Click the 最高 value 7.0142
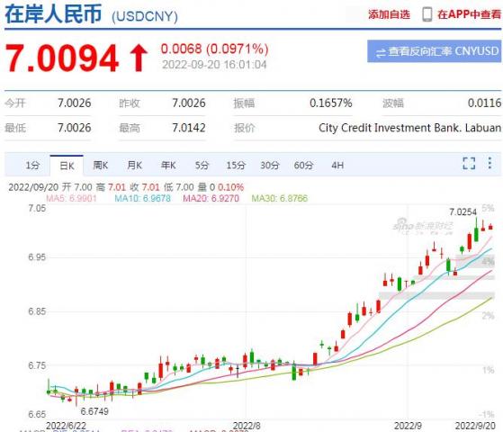 [x=189, y=128]
